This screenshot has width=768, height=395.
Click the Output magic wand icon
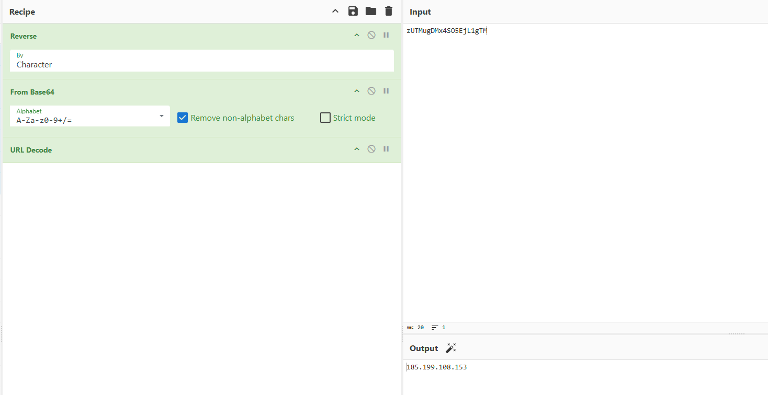(451, 348)
